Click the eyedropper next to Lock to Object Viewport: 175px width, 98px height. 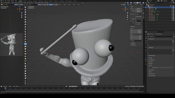(141, 21)
